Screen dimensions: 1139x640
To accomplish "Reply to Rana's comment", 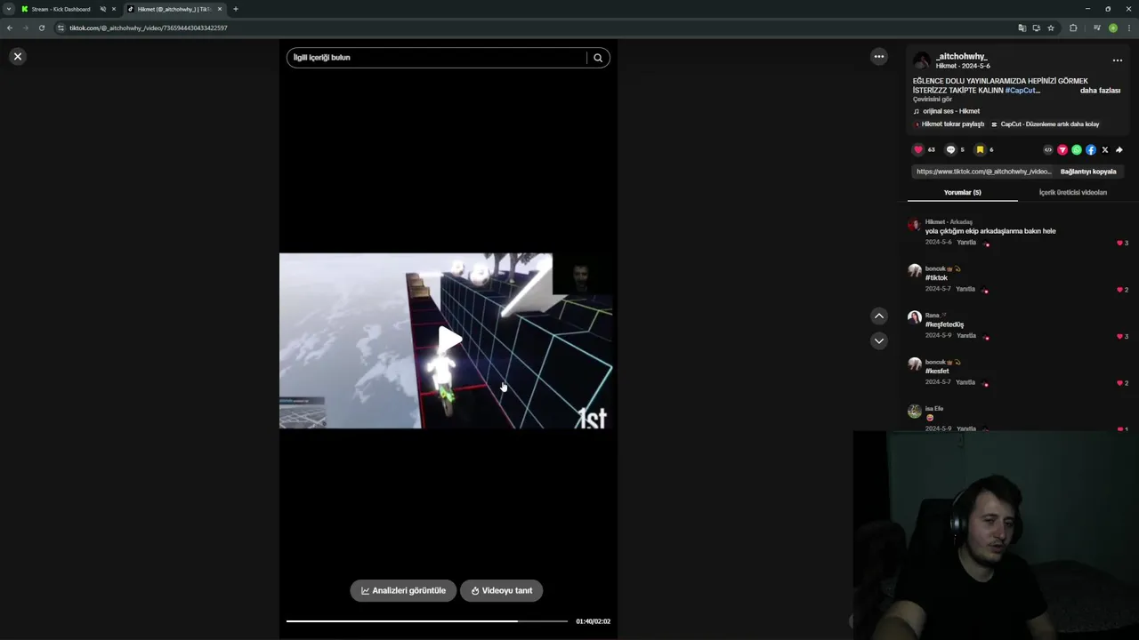I will (x=966, y=335).
